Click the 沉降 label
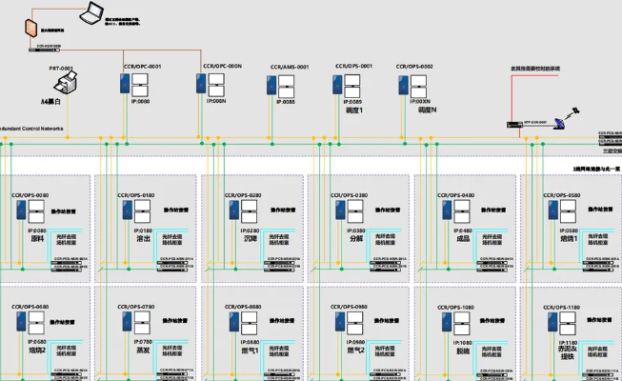This screenshot has height=381, width=622. [x=251, y=239]
